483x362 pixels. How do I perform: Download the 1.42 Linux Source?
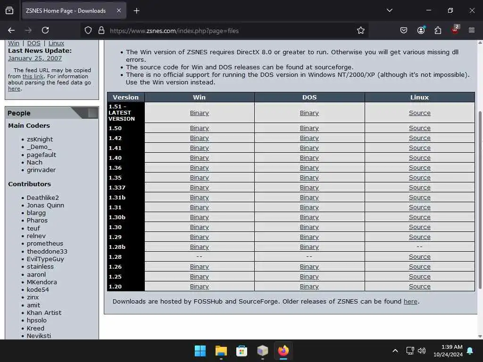419,138
